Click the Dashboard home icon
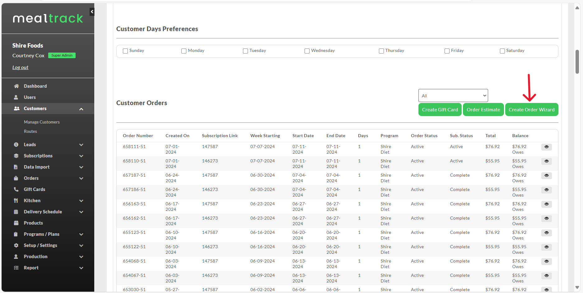 (x=16, y=86)
